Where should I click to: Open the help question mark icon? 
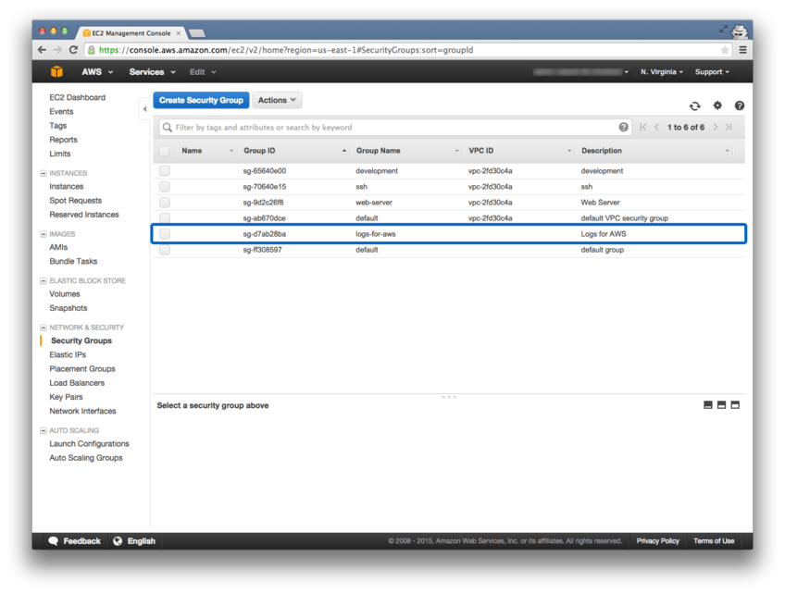pos(739,105)
